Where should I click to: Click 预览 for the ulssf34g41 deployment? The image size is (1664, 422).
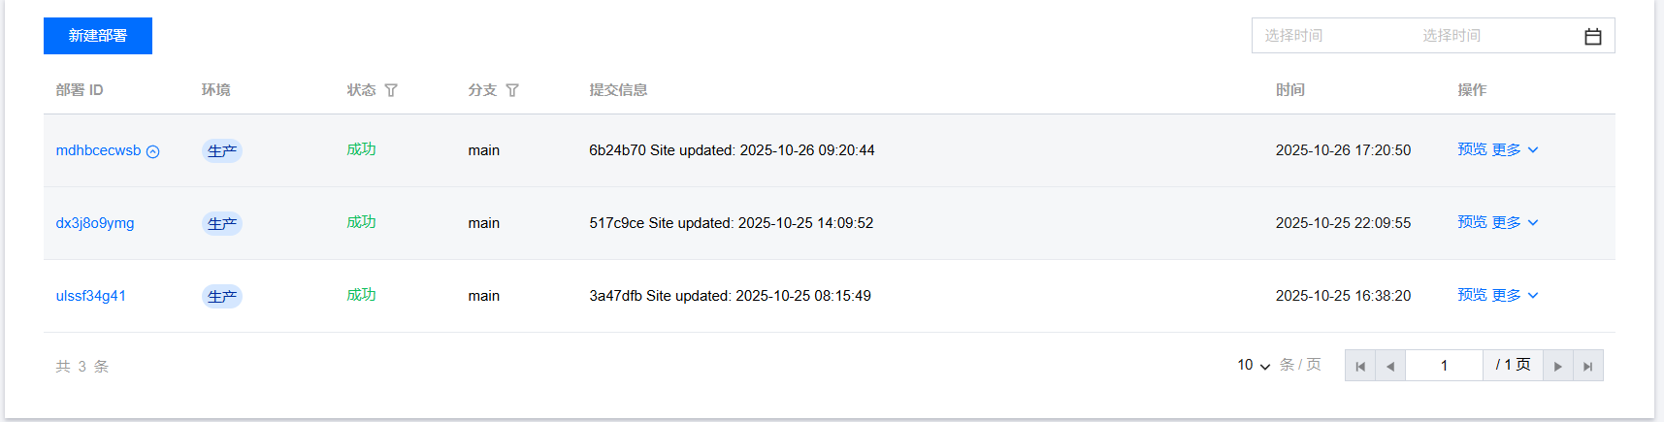click(1472, 295)
